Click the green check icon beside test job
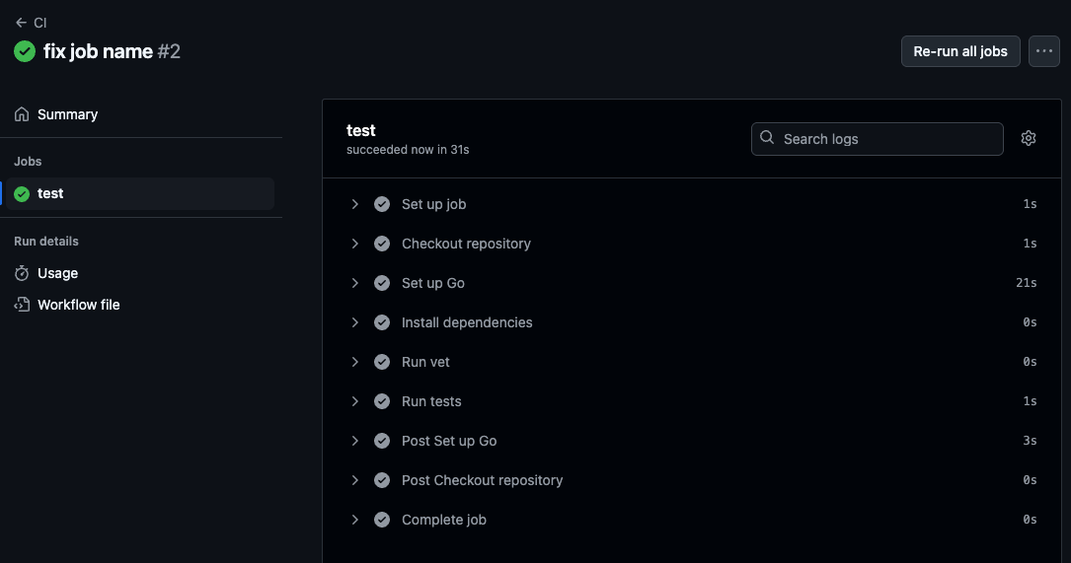 point(22,194)
